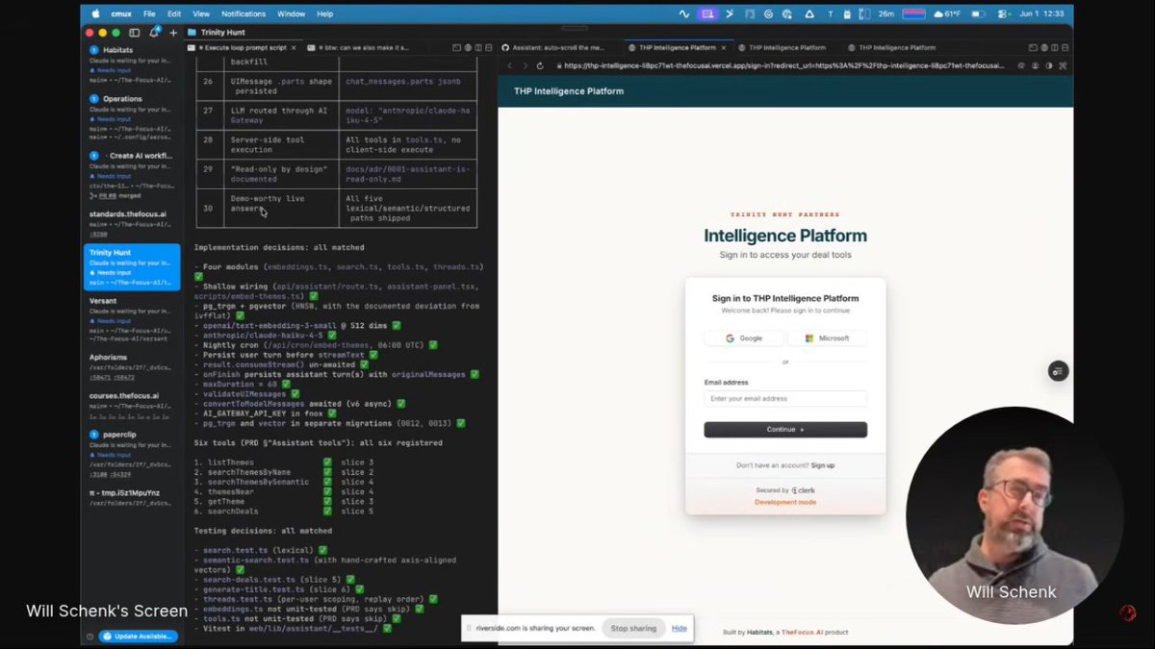Open Control Center in menu bar
Image resolution: width=1155 pixels, height=649 pixels.
pos(1003,13)
